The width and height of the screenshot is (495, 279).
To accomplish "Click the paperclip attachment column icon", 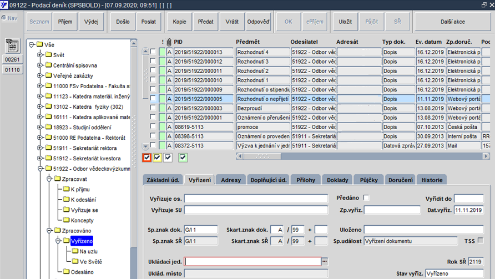I will [x=169, y=42].
